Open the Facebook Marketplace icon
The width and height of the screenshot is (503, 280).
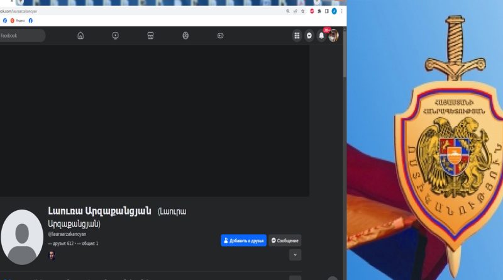[150, 36]
